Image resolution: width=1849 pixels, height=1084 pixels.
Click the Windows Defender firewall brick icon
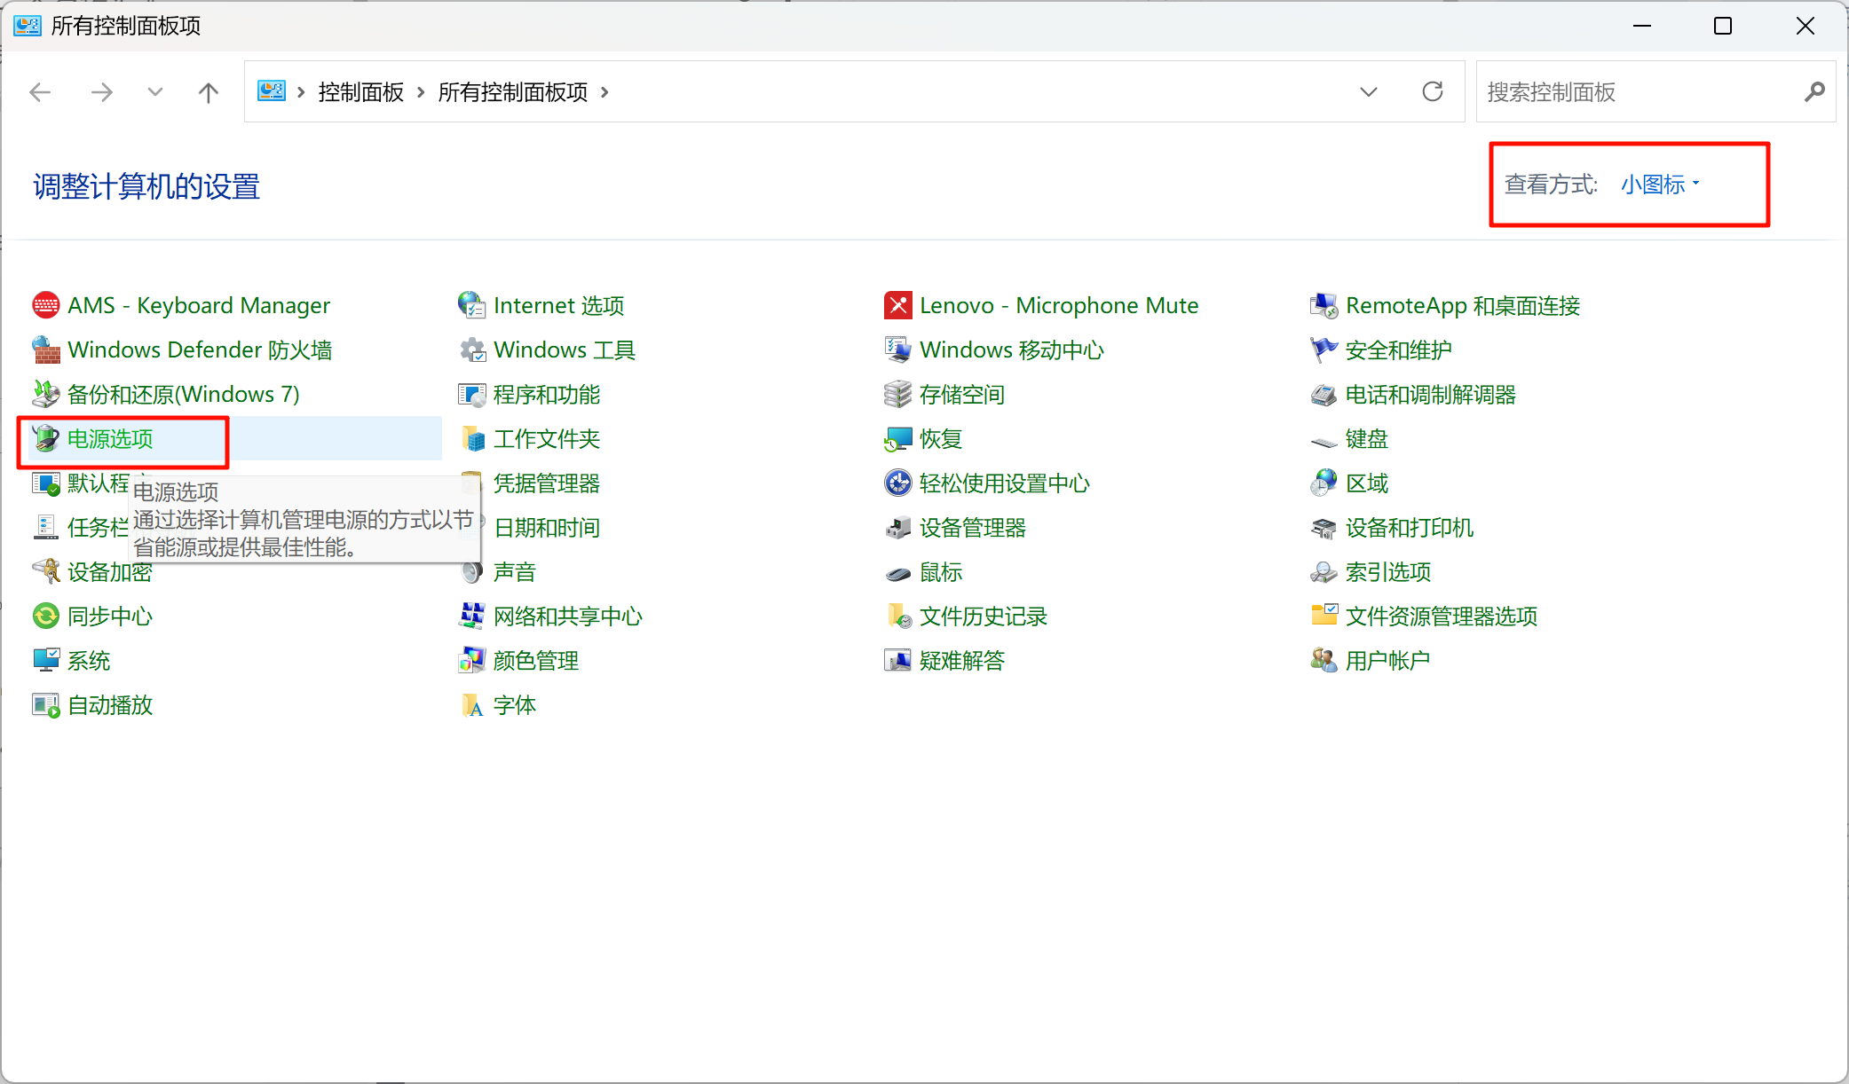[x=46, y=350]
